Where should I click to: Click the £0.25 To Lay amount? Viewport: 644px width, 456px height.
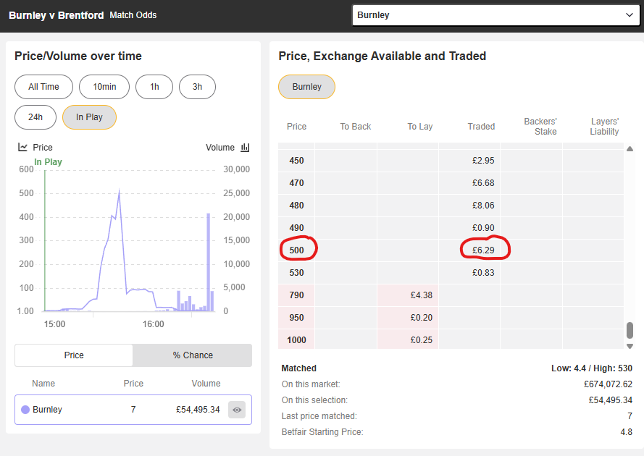[x=422, y=340]
